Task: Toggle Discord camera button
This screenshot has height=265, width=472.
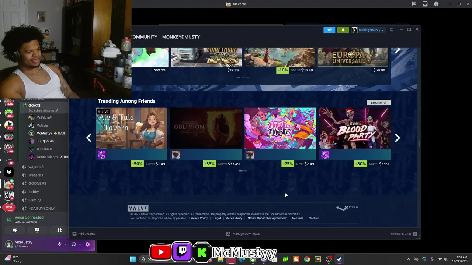Action: point(15,230)
